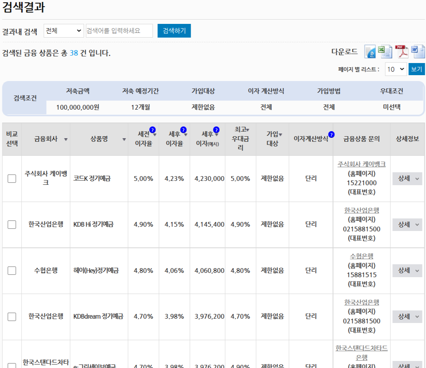
Task: Sort by 가입 대상 arrow
Action: pyautogui.click(x=281, y=134)
